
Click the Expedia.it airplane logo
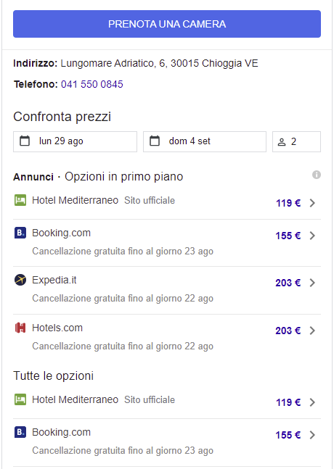click(20, 280)
